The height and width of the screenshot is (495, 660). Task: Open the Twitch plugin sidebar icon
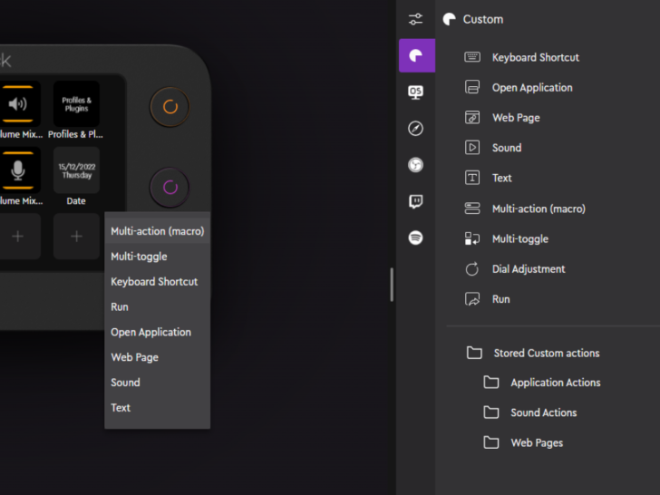(415, 201)
